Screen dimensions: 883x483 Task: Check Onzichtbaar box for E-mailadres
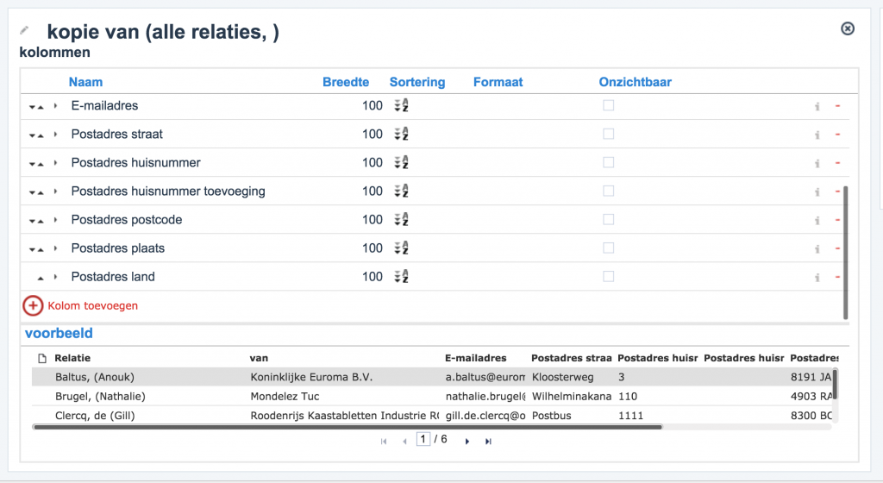(609, 105)
